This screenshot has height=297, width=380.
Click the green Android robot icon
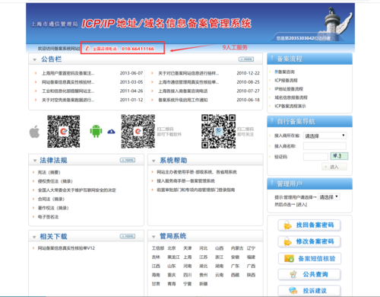[96, 131]
